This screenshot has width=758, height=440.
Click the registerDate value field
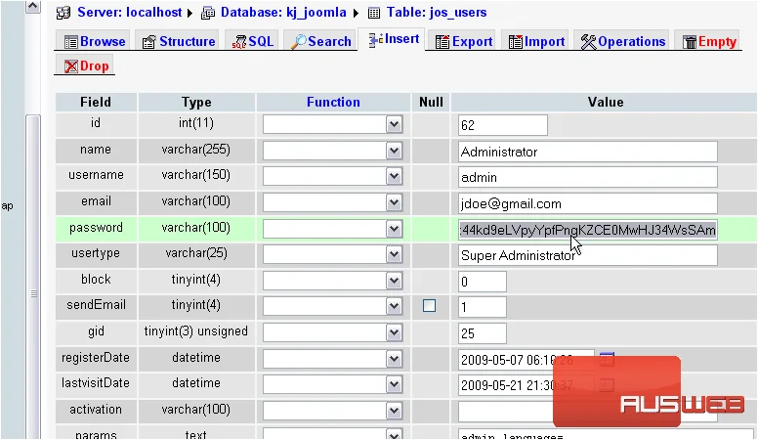[526, 360]
